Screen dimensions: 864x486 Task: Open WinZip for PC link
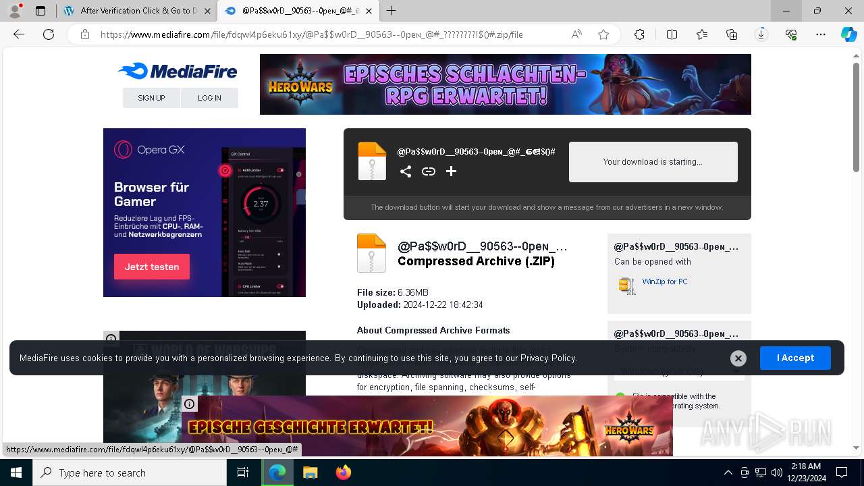pyautogui.click(x=665, y=281)
